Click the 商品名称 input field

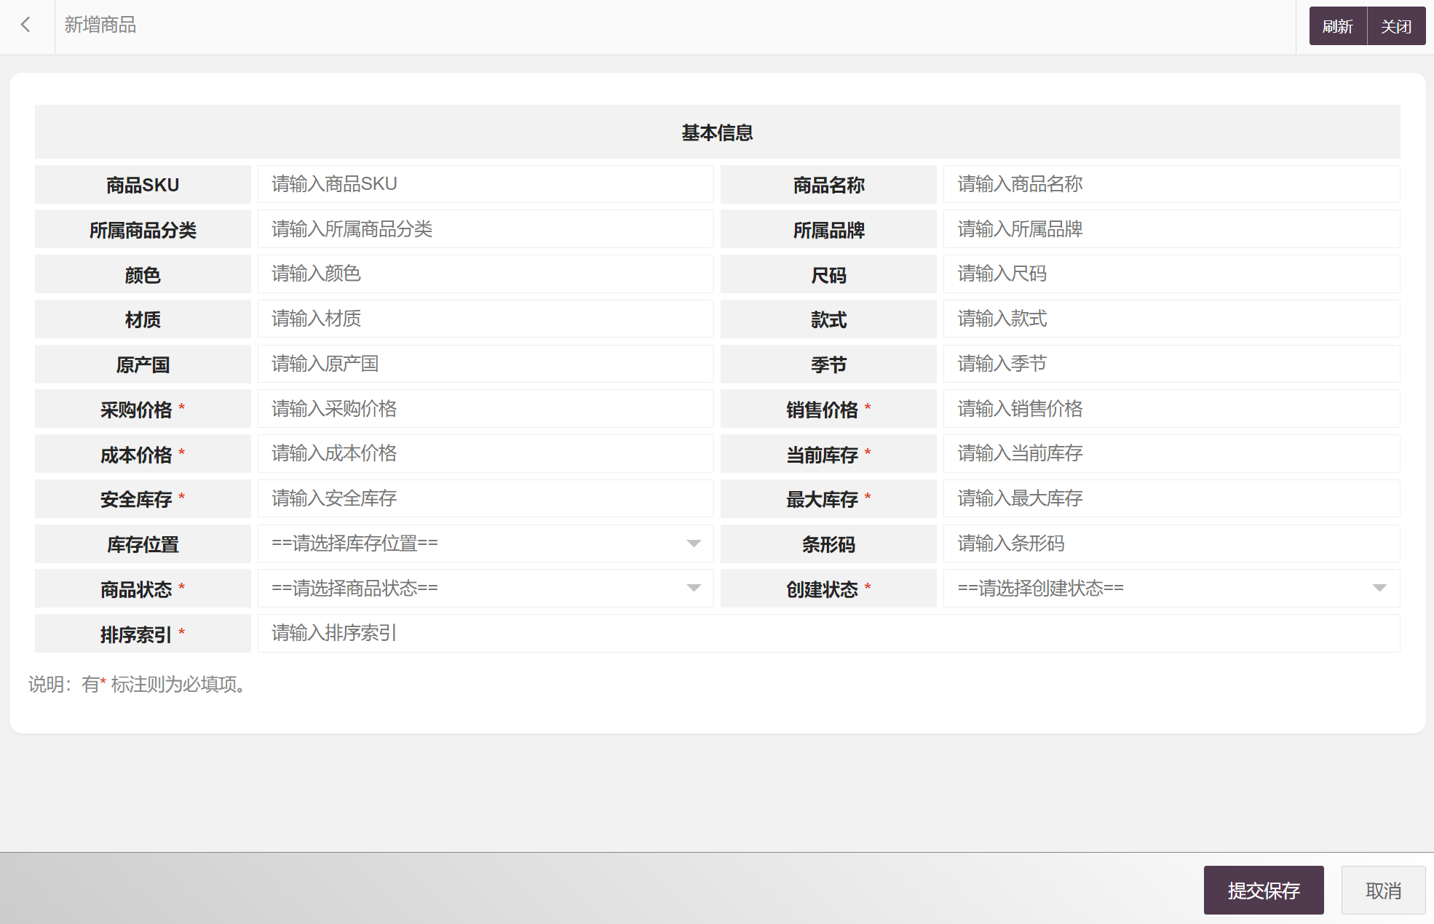pos(1170,184)
